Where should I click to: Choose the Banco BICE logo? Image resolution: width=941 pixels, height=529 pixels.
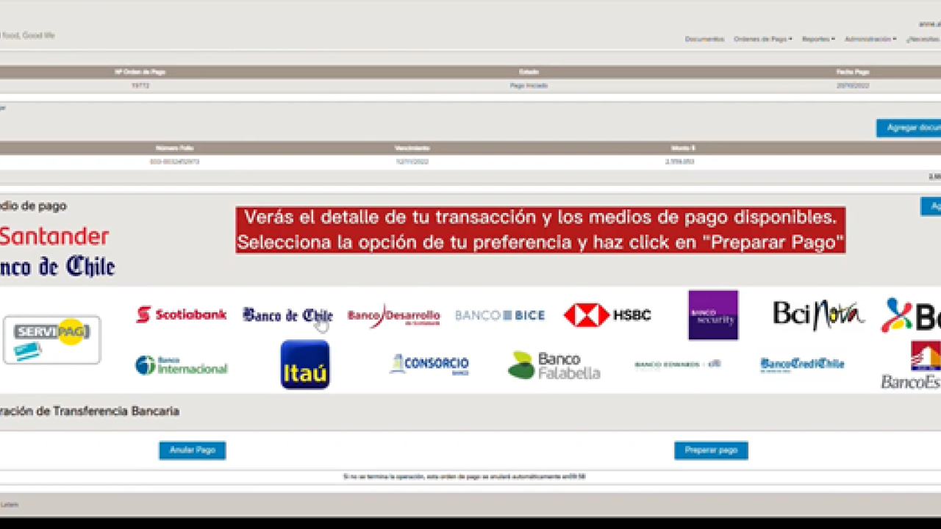point(500,315)
